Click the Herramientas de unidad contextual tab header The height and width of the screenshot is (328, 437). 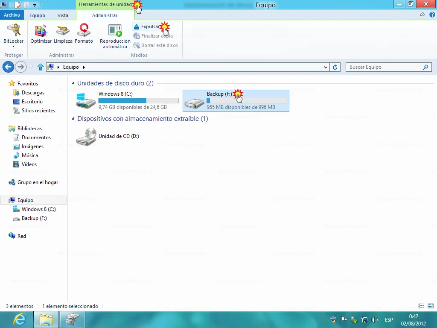coord(105,4)
